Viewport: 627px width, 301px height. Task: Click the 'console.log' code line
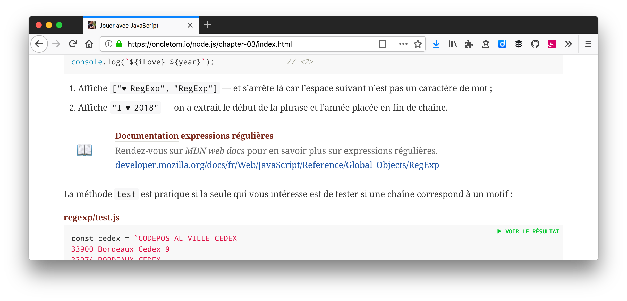click(x=142, y=62)
